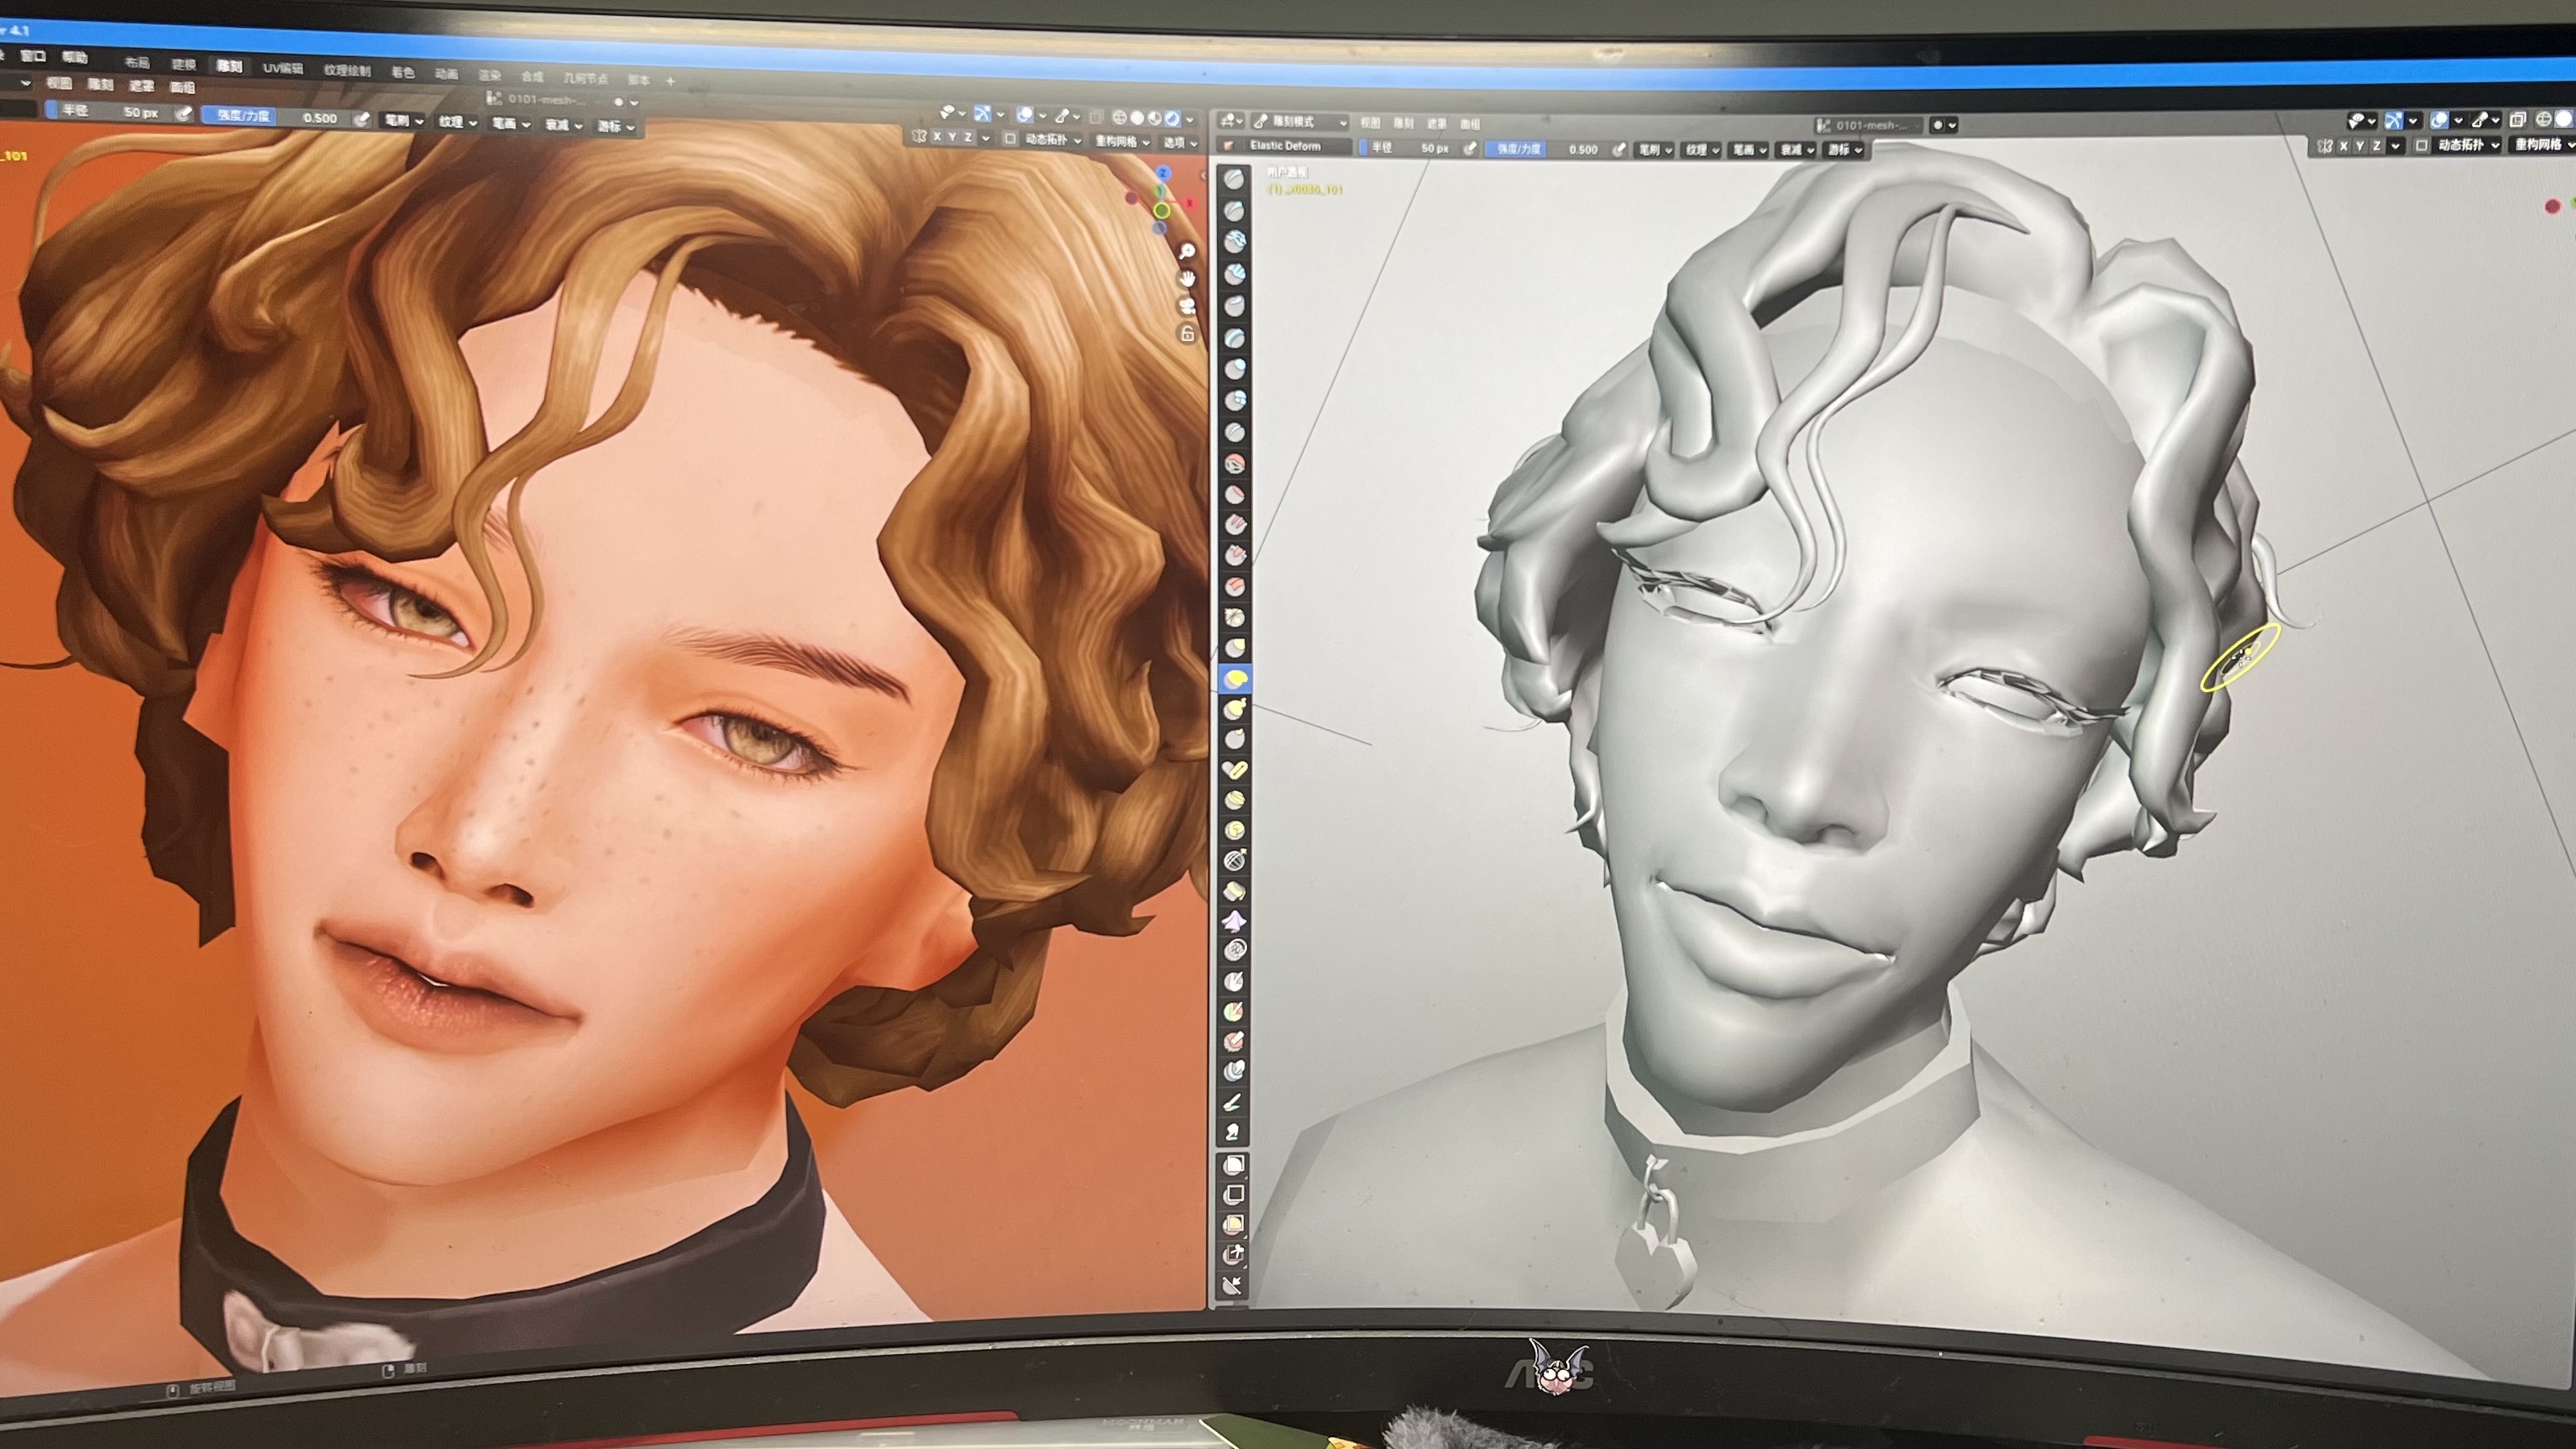Toggle Z symmetry in left viewport header
The image size is (2576, 1449).
(969, 137)
